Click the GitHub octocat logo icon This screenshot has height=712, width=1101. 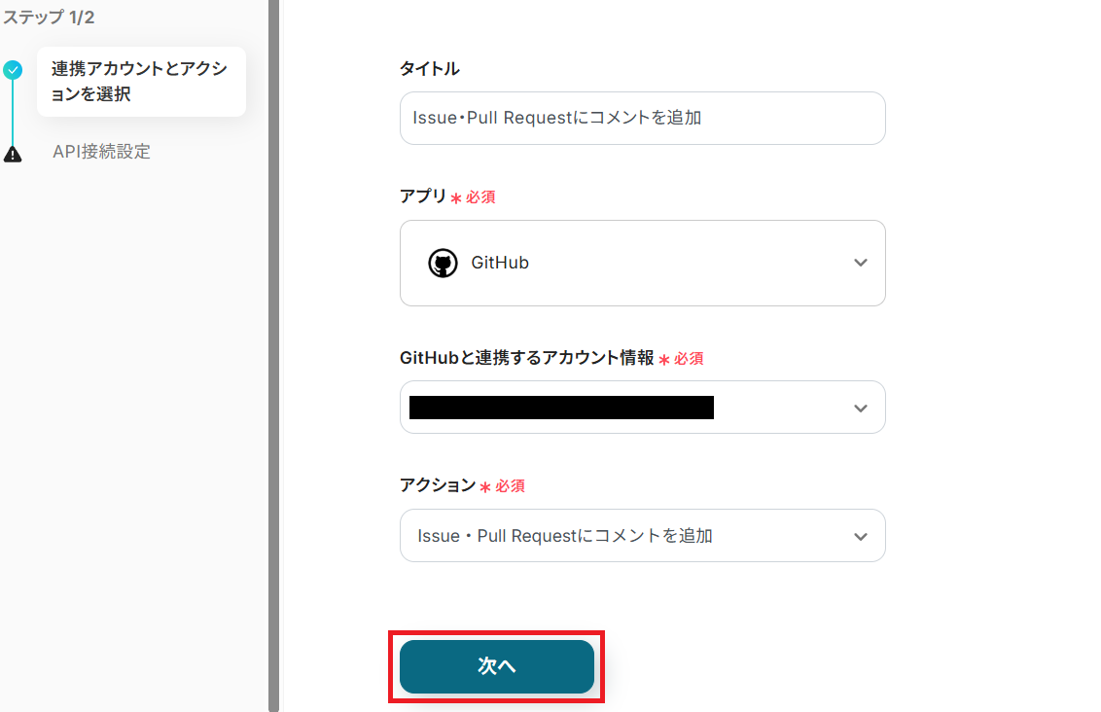click(443, 264)
